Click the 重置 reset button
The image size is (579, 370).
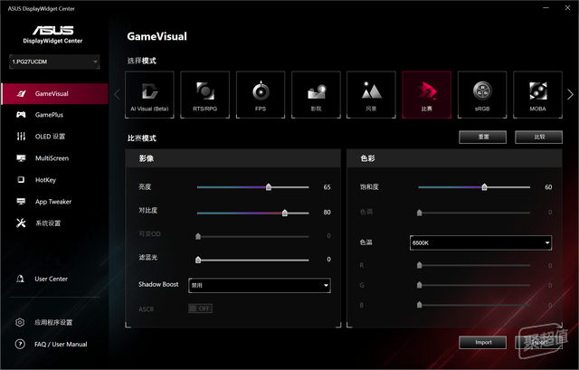[482, 137]
